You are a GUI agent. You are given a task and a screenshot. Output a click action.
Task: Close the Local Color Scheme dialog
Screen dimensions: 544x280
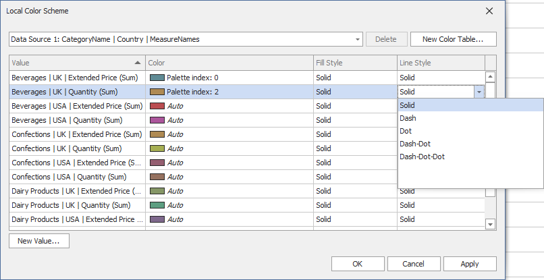[489, 11]
